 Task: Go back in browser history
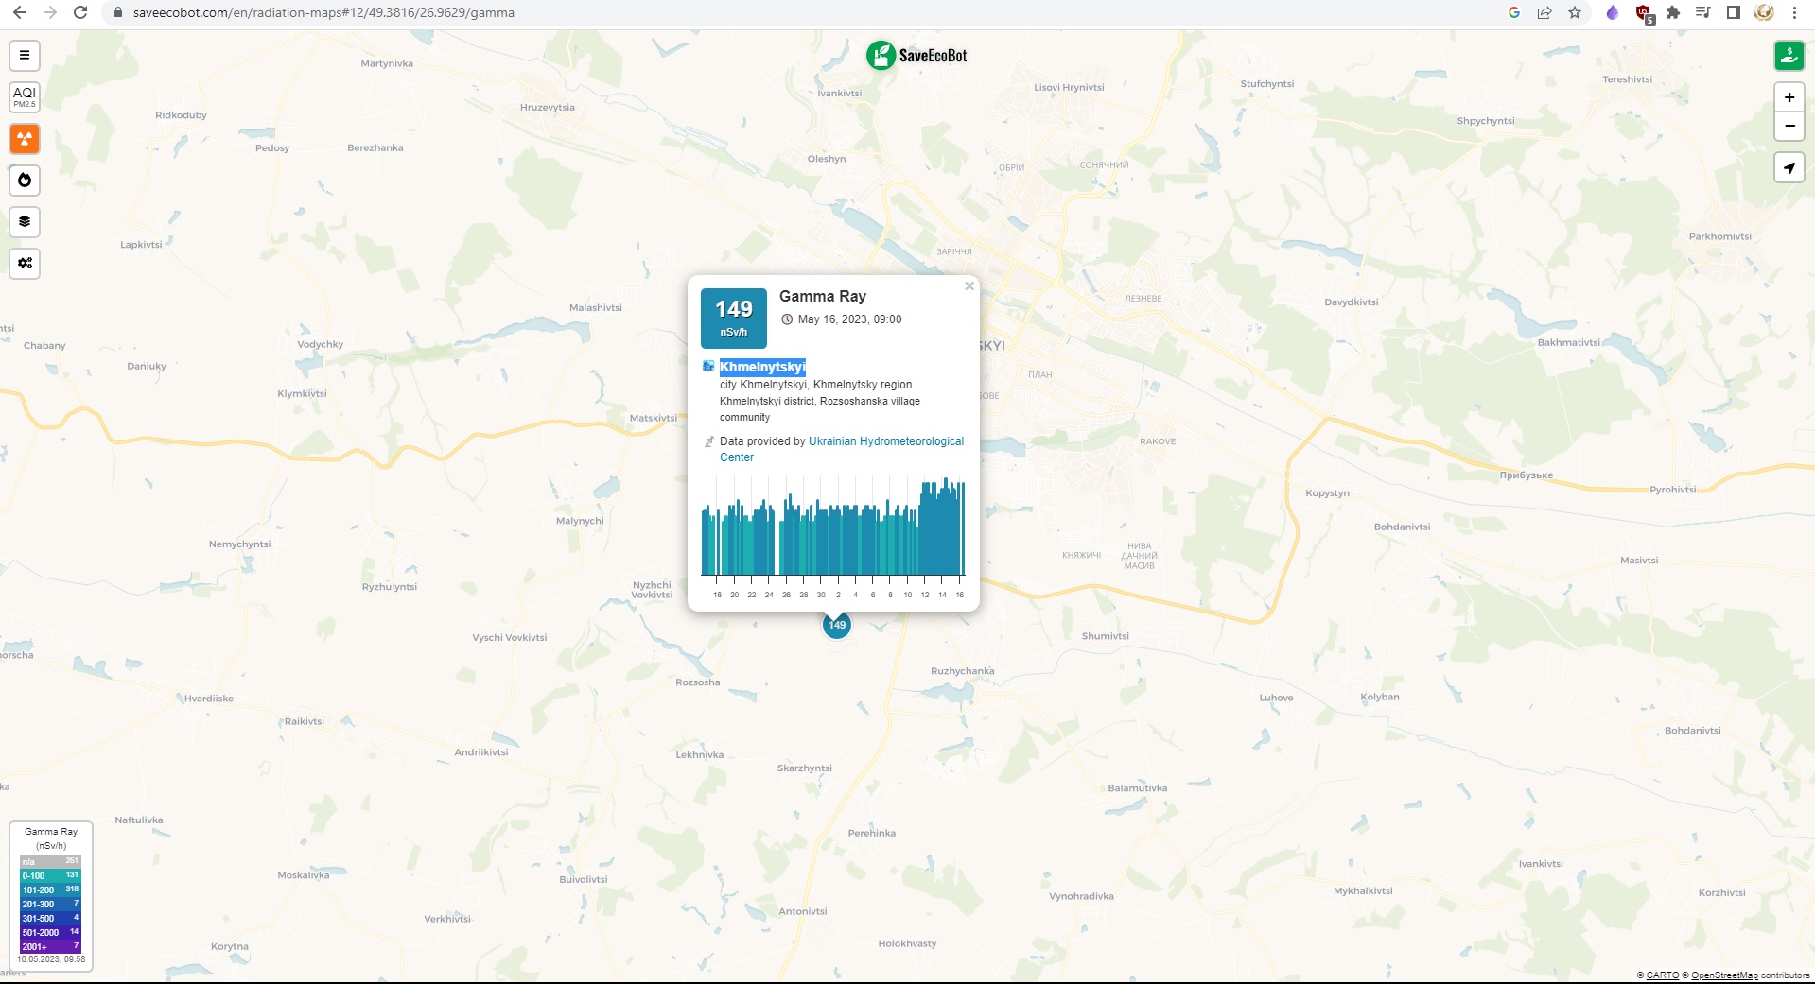tap(20, 12)
